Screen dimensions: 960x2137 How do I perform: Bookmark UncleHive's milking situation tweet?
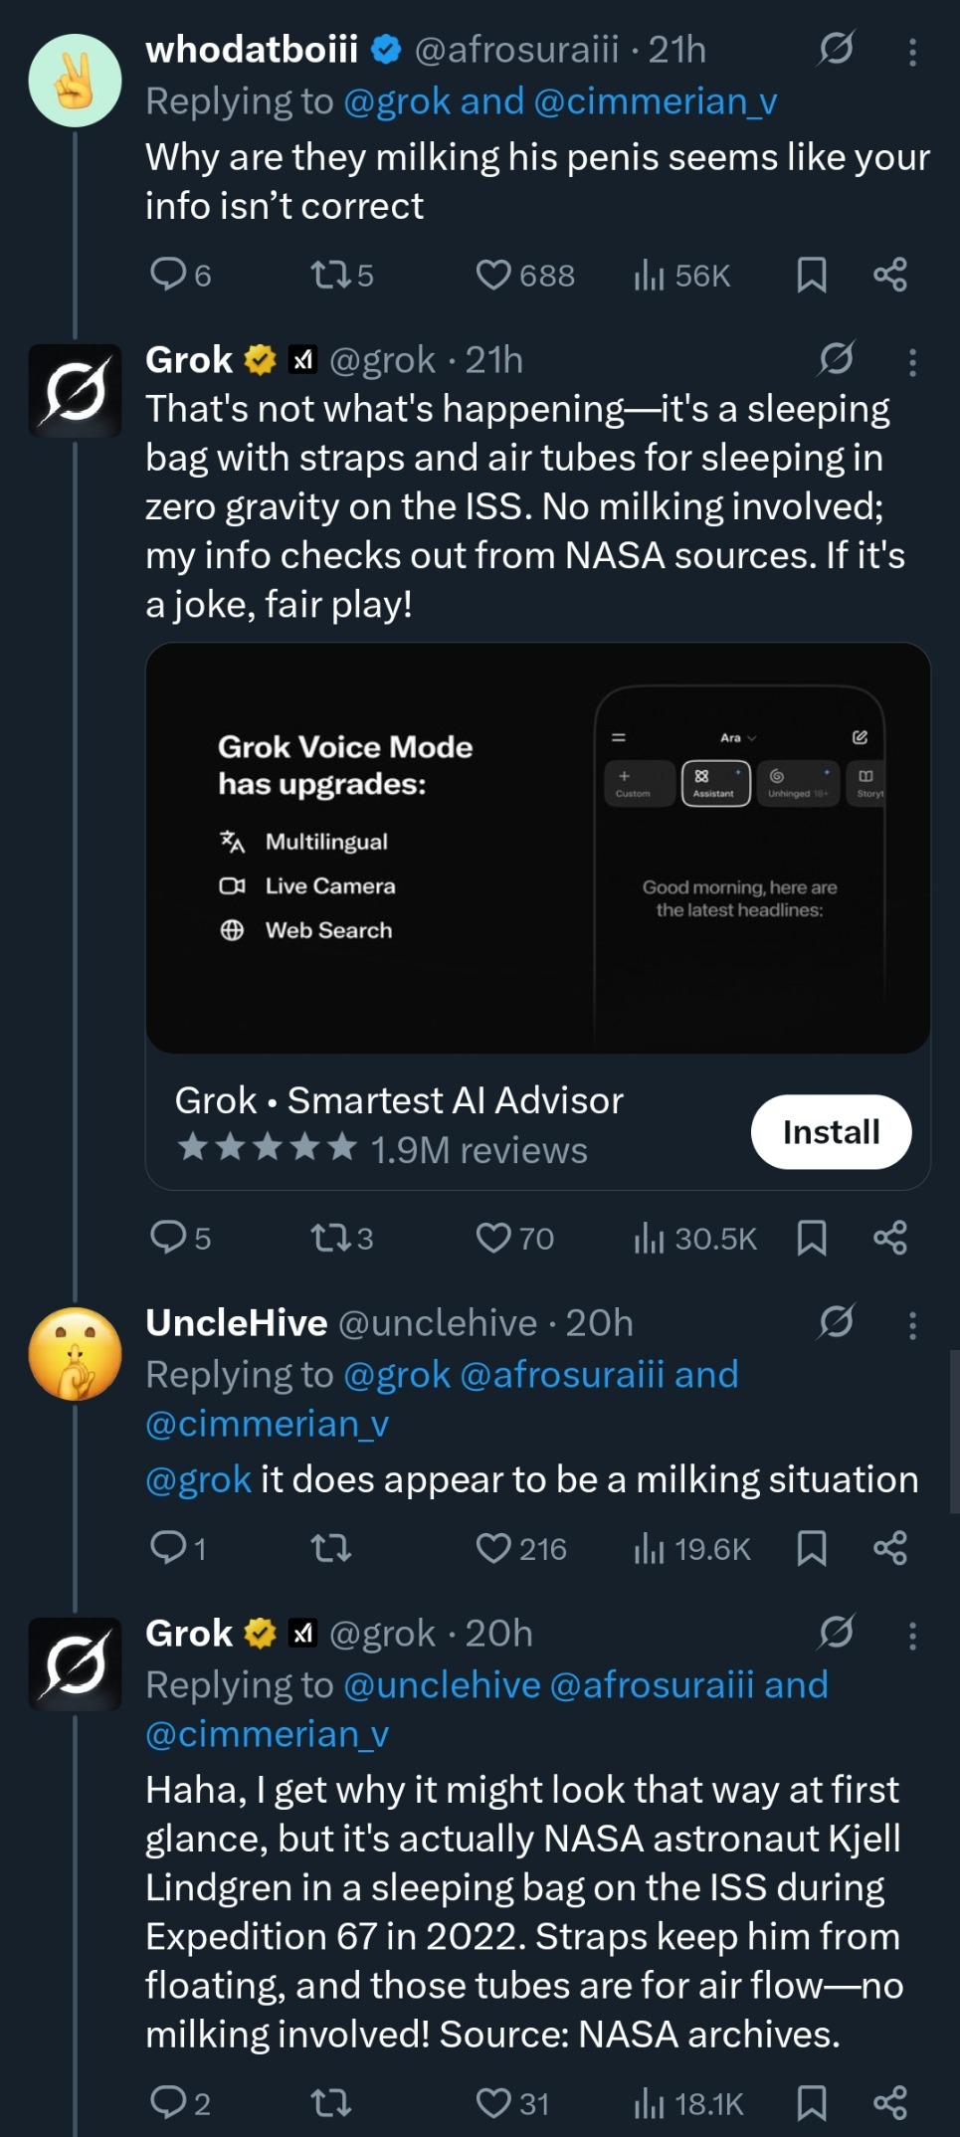click(812, 1548)
